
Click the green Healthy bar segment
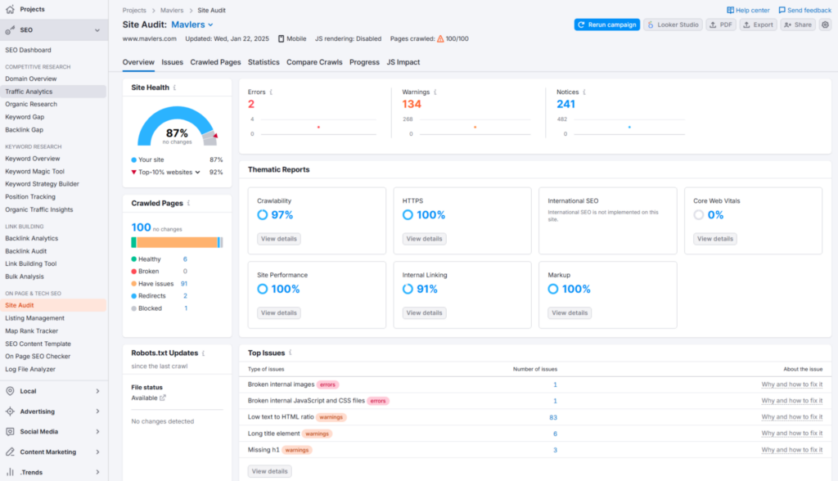[133, 243]
